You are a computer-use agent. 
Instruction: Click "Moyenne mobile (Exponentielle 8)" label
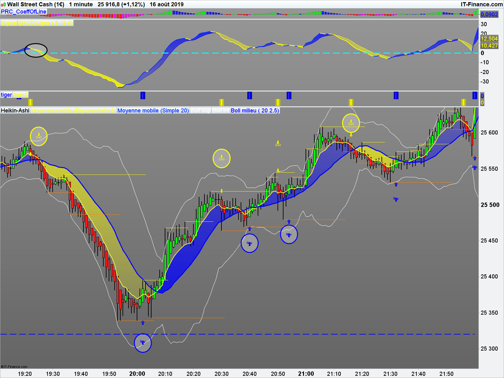73,111
